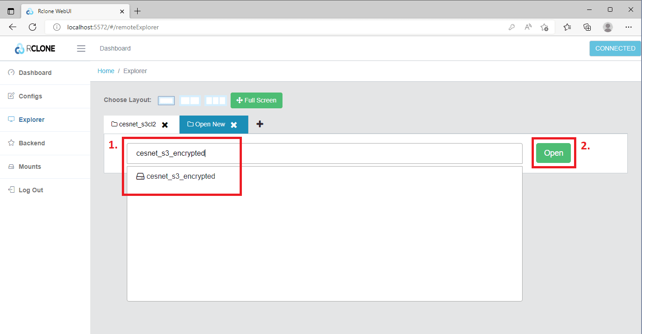Select single-pane layout icon
The height and width of the screenshot is (334, 653).
click(166, 101)
